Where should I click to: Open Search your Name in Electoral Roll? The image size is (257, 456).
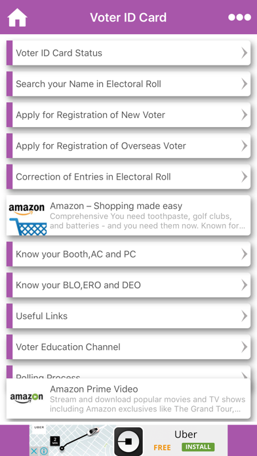click(x=128, y=84)
